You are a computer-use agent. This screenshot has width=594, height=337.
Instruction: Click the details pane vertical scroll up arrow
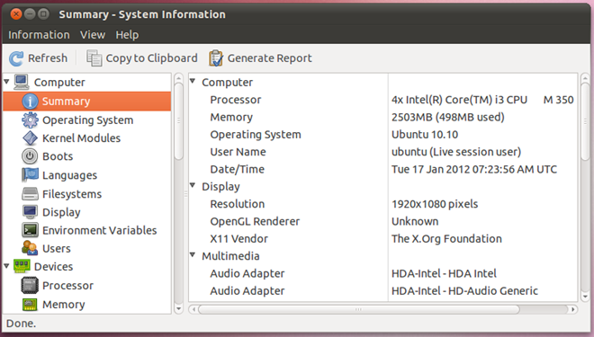(x=585, y=79)
